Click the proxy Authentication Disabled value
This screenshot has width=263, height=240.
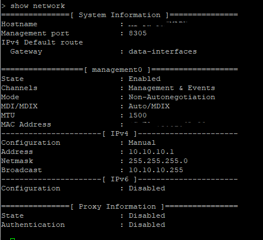coord(147,225)
